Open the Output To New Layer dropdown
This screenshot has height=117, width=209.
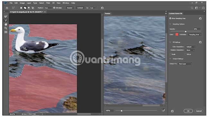click(x=185, y=64)
